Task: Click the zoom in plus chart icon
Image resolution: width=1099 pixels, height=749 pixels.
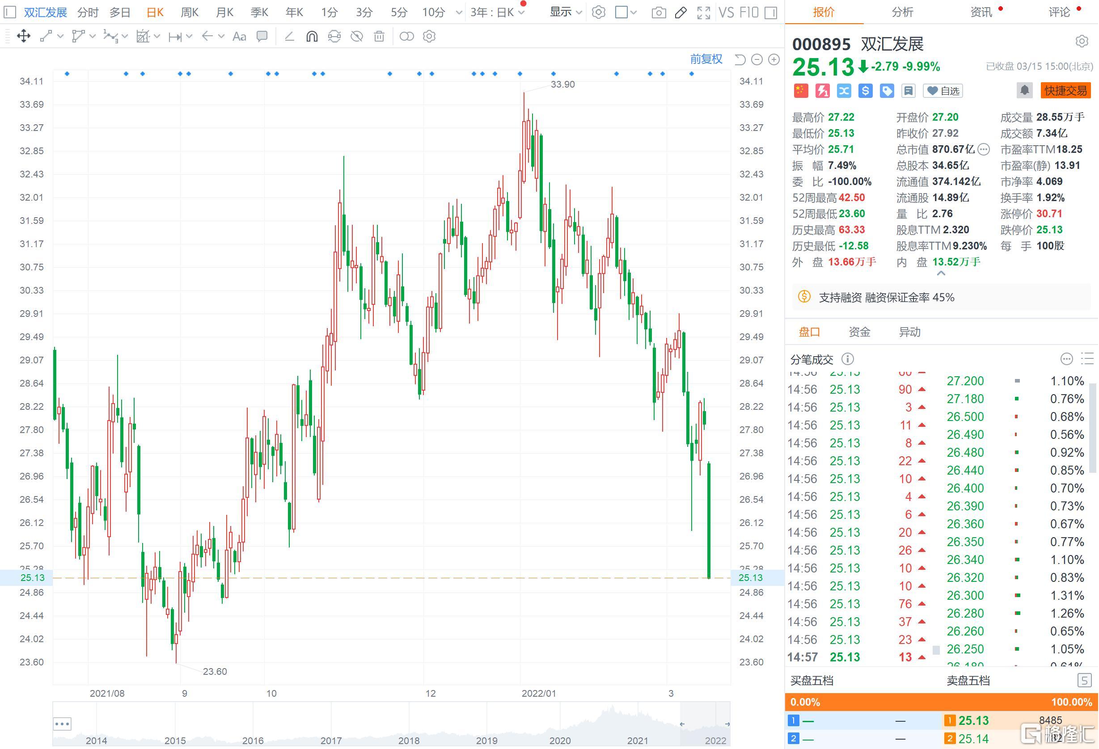Action: [x=774, y=59]
